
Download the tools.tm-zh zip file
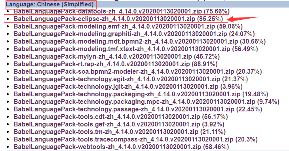pyautogui.click(x=106, y=132)
